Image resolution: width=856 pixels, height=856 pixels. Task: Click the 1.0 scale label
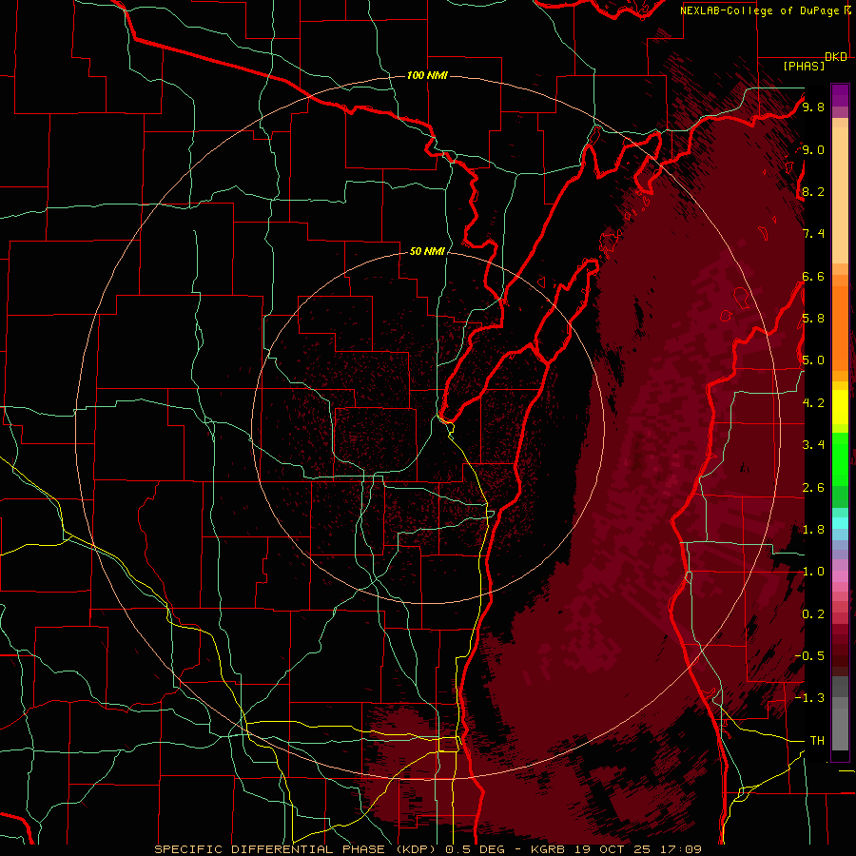click(x=813, y=572)
